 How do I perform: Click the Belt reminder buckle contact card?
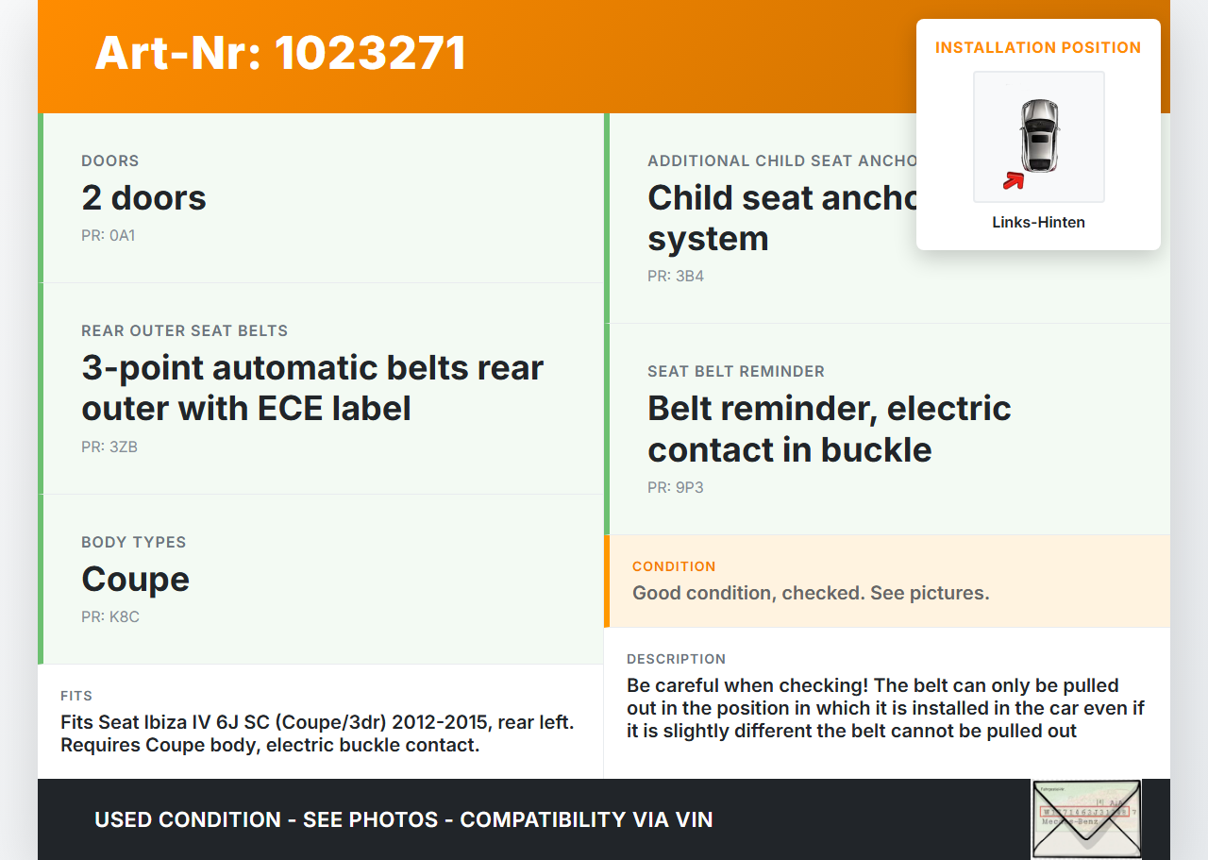click(x=887, y=429)
